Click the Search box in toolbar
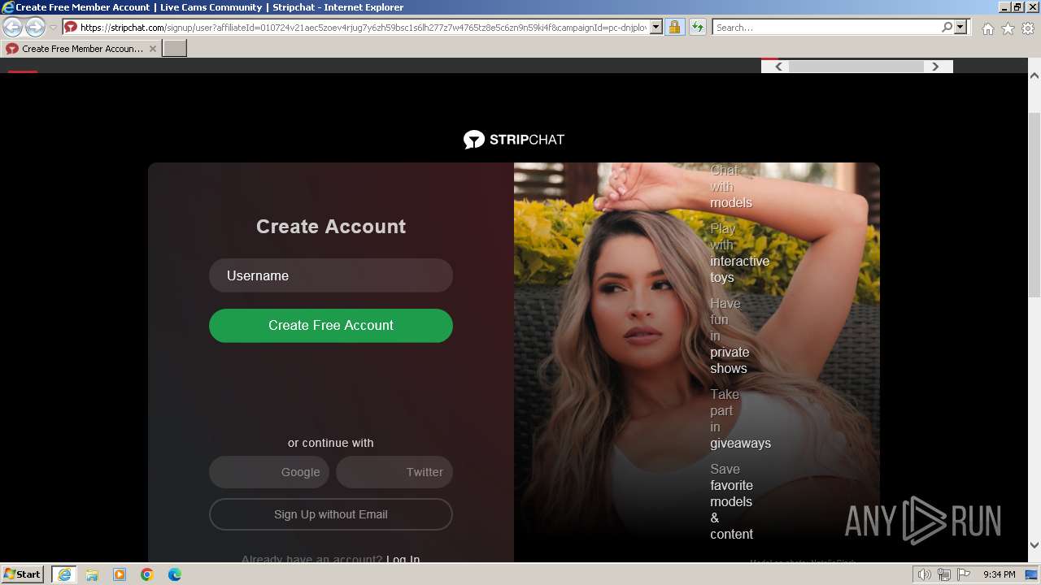 825,28
